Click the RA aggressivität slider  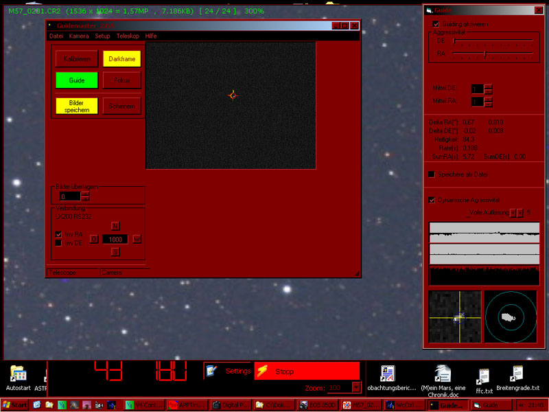point(485,53)
